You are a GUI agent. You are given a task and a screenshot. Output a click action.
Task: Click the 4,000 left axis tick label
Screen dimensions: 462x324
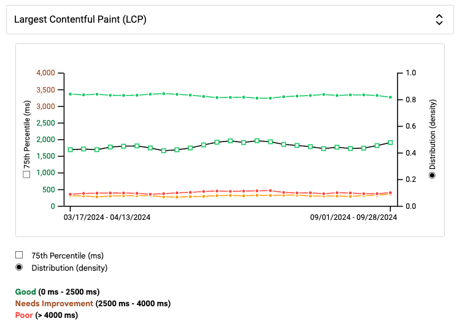45,73
